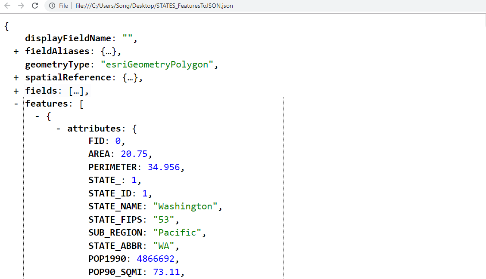Click the address bar

[172, 6]
